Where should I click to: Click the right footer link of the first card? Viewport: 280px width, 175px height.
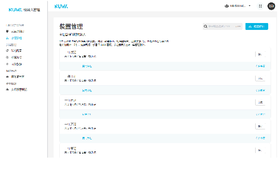pyautogui.click(x=260, y=65)
